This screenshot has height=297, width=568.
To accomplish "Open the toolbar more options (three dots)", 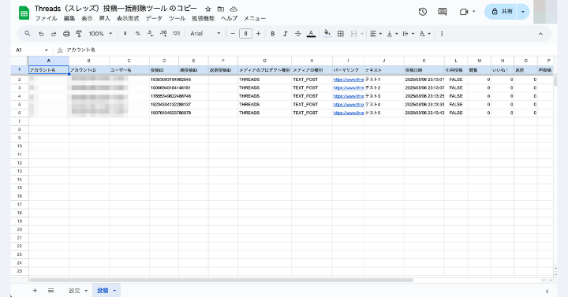I will (442, 34).
